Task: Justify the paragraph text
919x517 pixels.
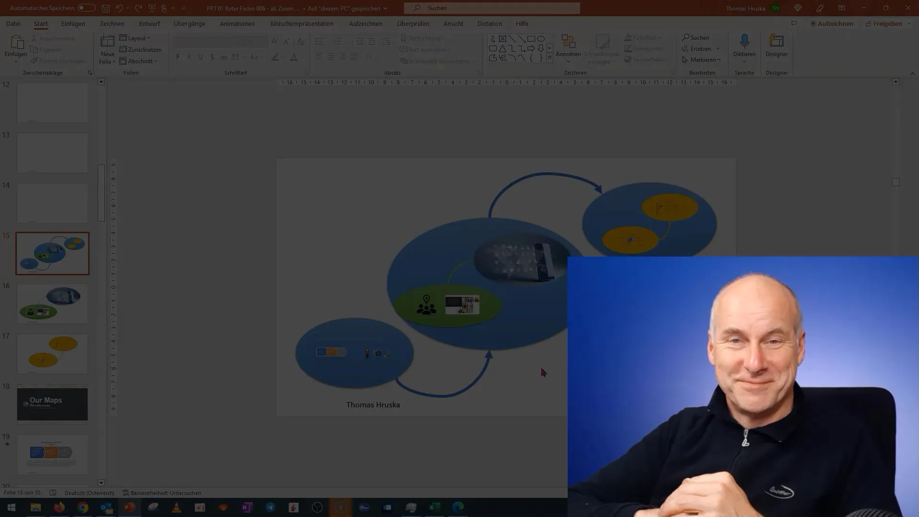Action: coord(354,57)
